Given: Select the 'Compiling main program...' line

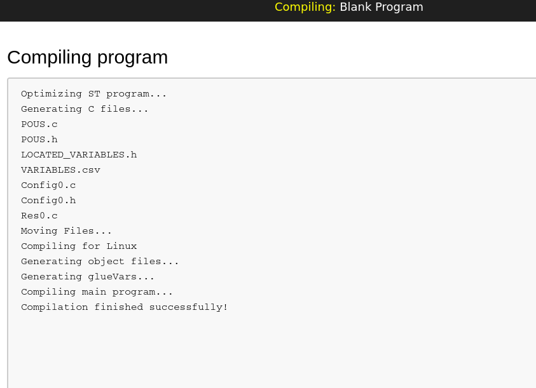Looking at the screenshot, I should pos(97,292).
